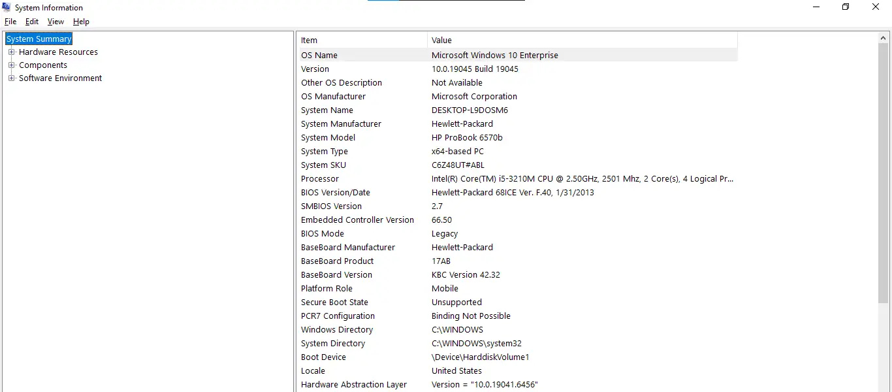This screenshot has height=392, width=892.
Task: Select Software Environment in the left pane
Action: coord(60,78)
